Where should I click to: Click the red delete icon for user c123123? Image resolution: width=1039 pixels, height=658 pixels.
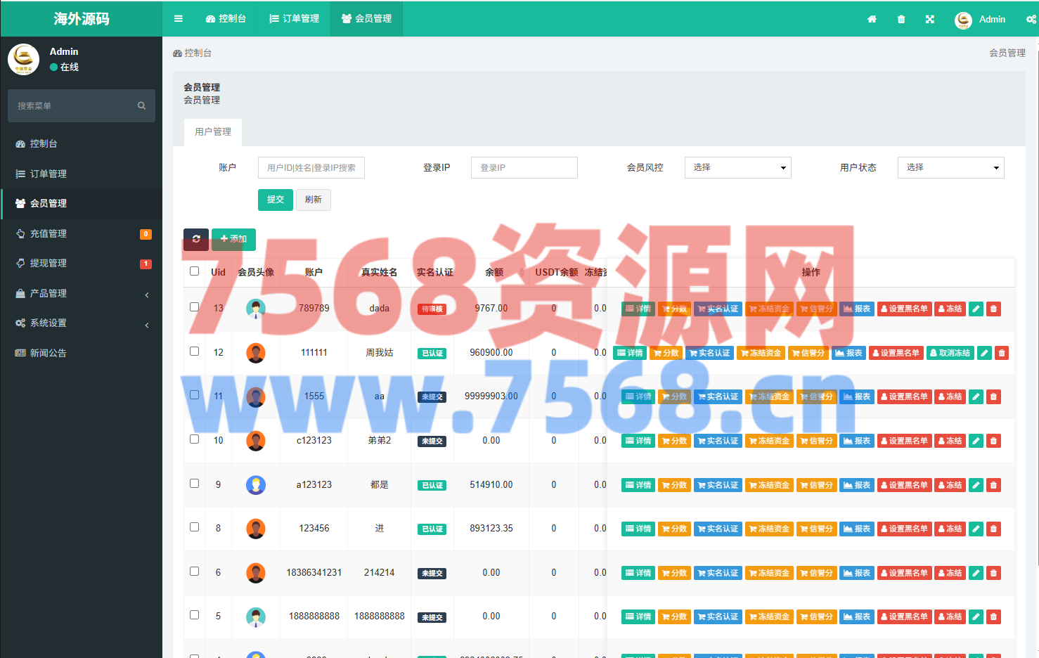pos(993,441)
